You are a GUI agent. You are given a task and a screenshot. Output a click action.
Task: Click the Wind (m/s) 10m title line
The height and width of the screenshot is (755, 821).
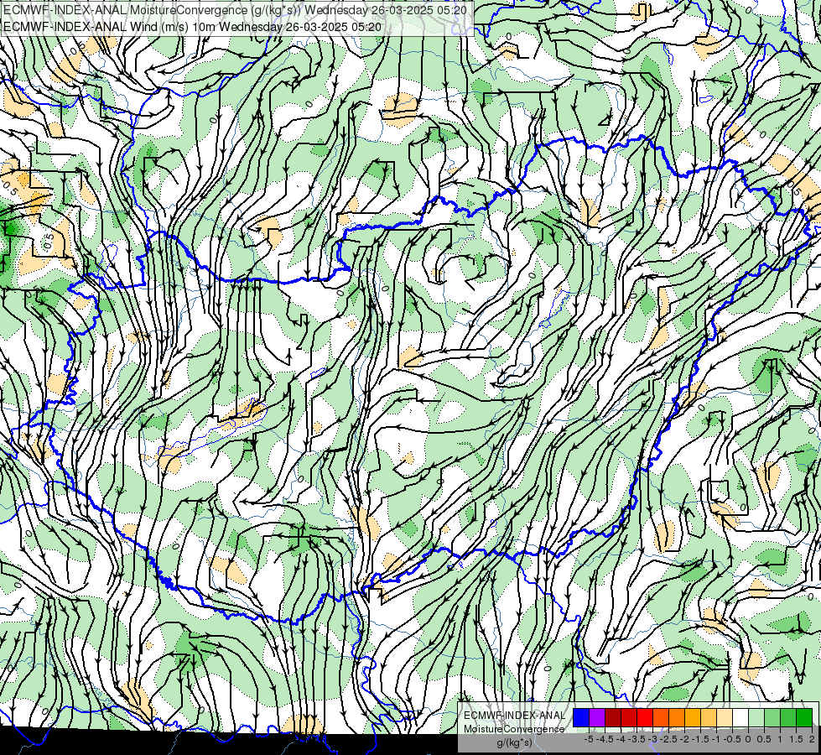(x=192, y=27)
